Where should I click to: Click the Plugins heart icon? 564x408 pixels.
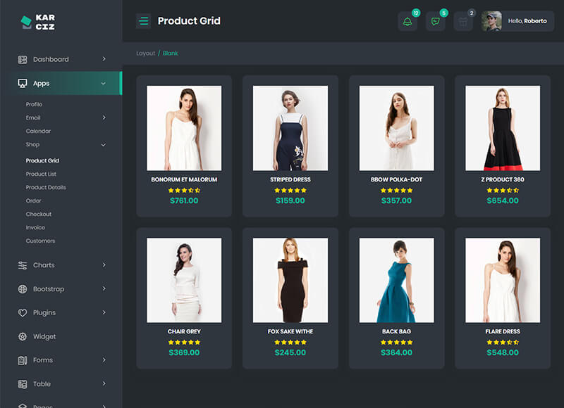[23, 312]
